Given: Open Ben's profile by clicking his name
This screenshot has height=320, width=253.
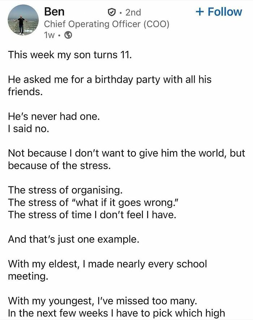Looking at the screenshot, I should 54,11.
